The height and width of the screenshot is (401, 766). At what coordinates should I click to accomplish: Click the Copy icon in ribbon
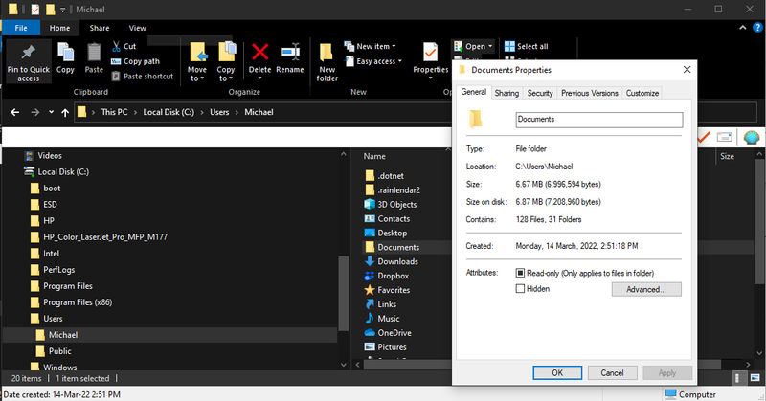[x=65, y=52]
